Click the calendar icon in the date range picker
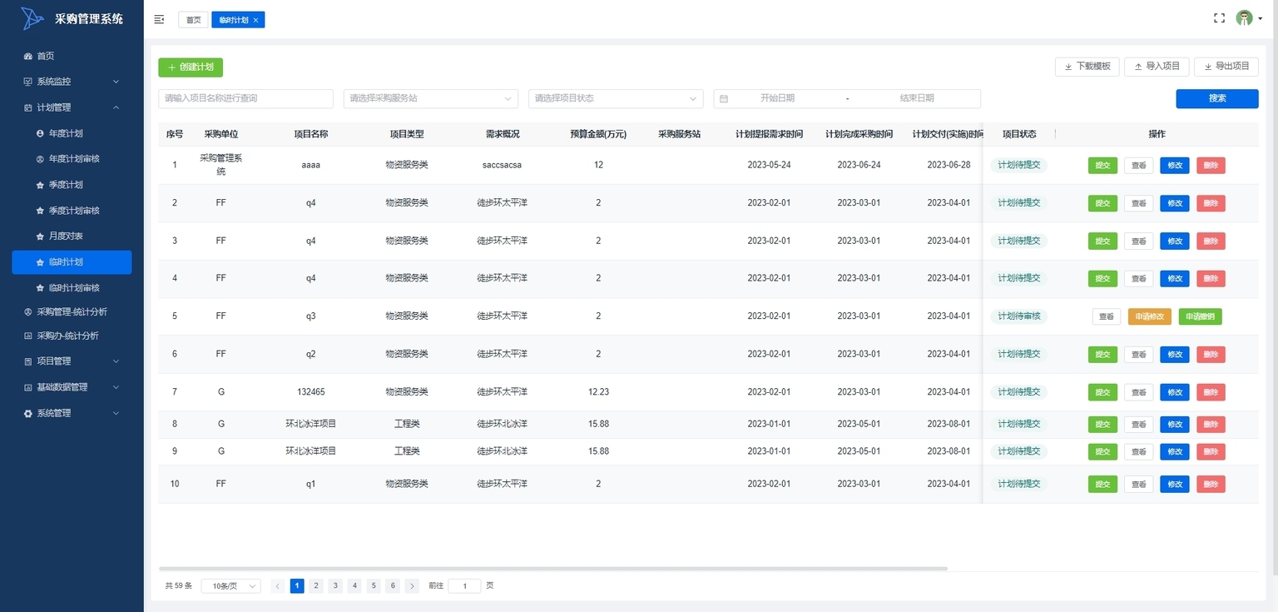The width and height of the screenshot is (1278, 612). coord(724,98)
